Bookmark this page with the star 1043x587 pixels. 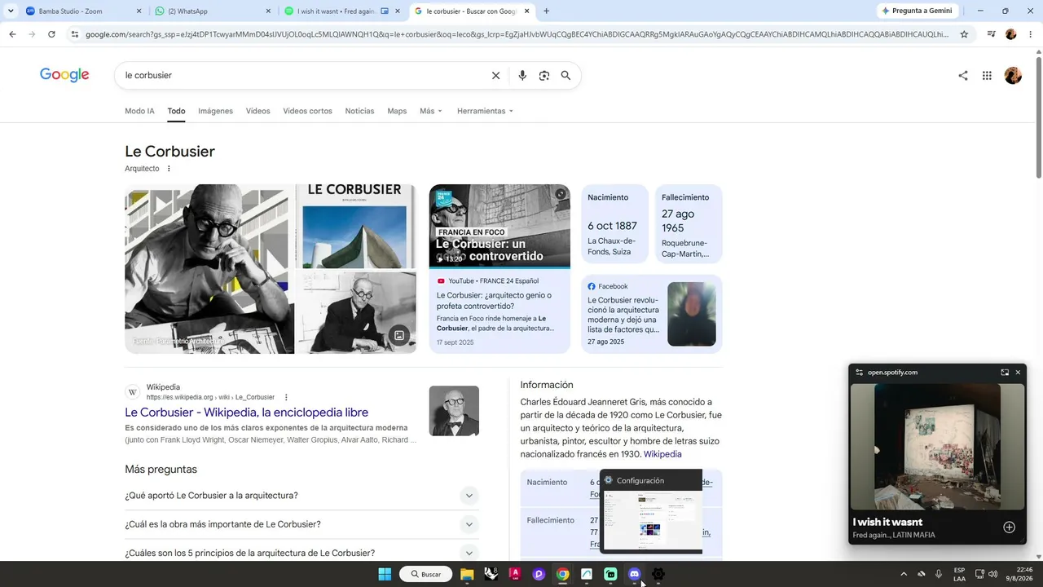click(964, 34)
